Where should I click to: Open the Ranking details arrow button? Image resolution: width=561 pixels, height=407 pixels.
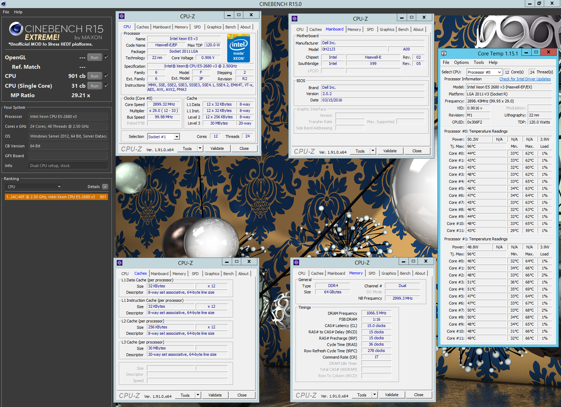coord(105,187)
